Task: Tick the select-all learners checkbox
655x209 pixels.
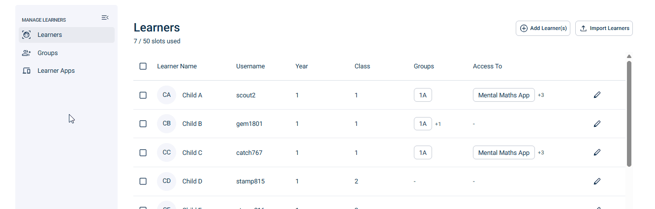Action: pos(143,66)
